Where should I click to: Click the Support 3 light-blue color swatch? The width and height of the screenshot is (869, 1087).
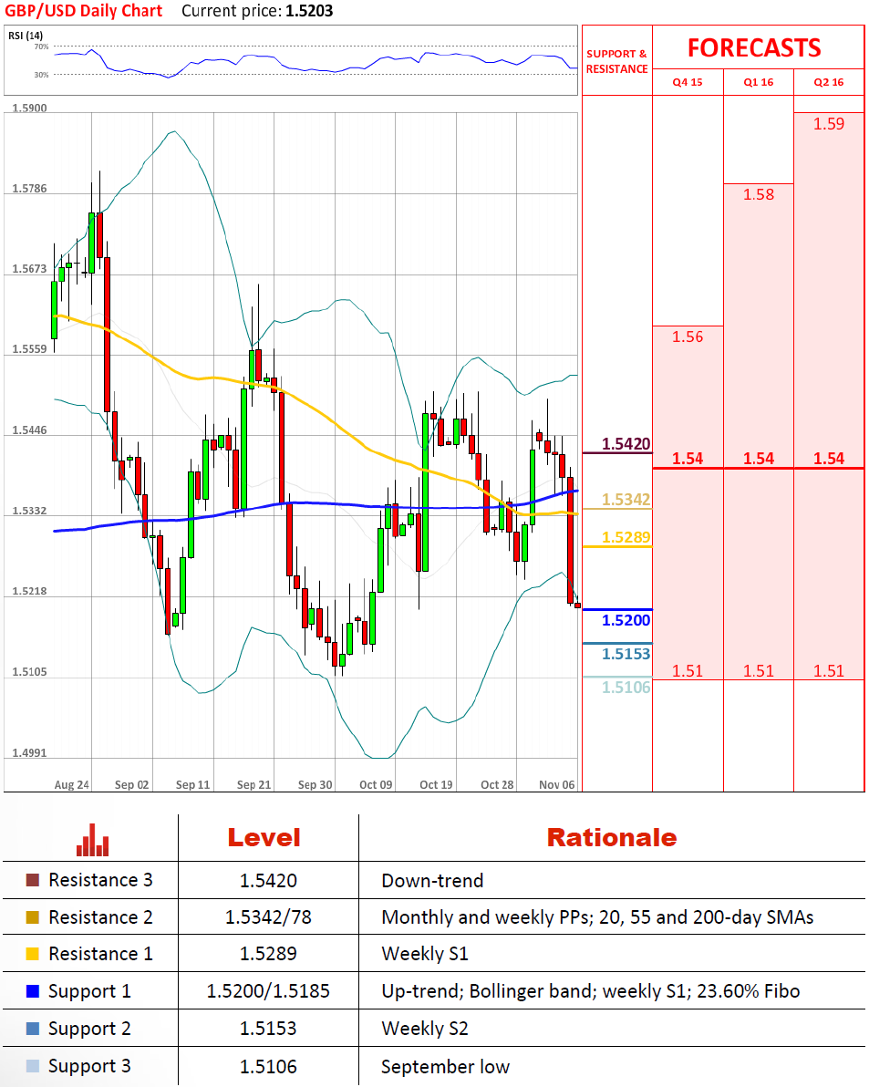click(x=33, y=1066)
